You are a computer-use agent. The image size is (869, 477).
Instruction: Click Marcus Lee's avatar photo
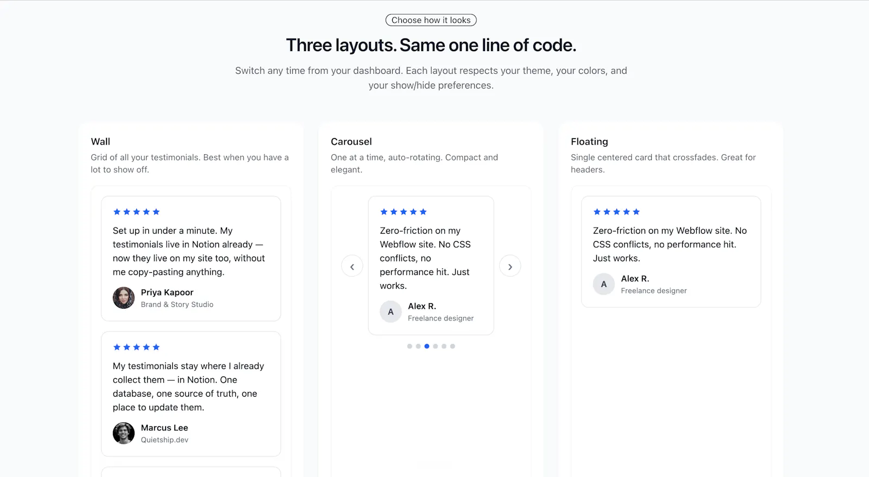click(x=124, y=433)
